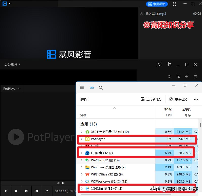Click the PotPlayer volume slider
Viewport: 202px width, 196px height.
[x=68, y=183]
